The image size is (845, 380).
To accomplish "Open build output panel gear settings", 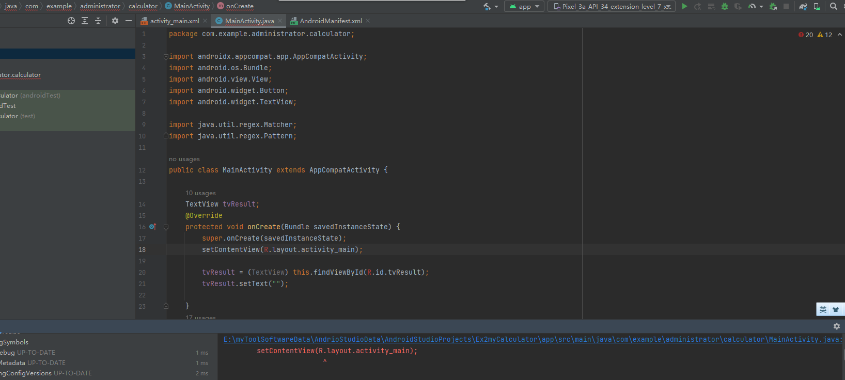I will (x=837, y=326).
